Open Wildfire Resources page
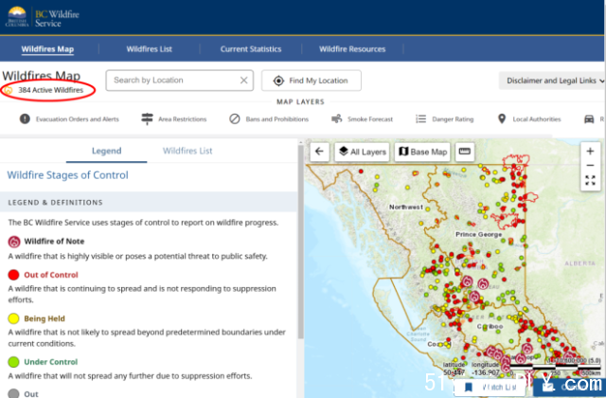 (x=352, y=49)
